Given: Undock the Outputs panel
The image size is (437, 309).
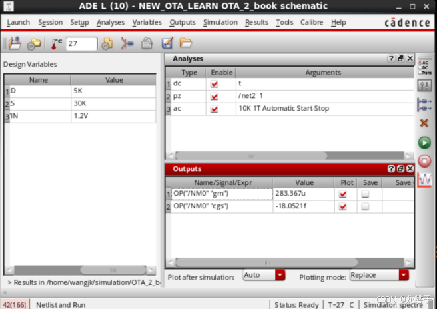Looking at the screenshot, I should pyautogui.click(x=400, y=169).
